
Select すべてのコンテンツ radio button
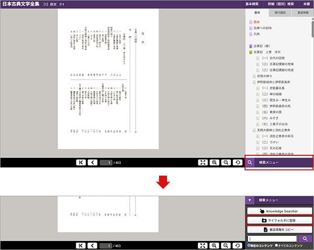coord(277,245)
